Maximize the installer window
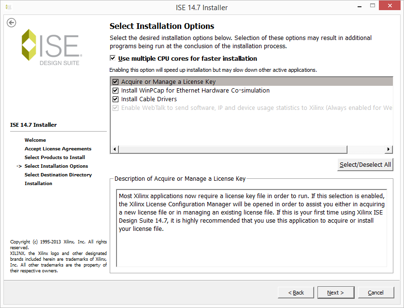This screenshot has width=404, height=308. pos(375,7)
